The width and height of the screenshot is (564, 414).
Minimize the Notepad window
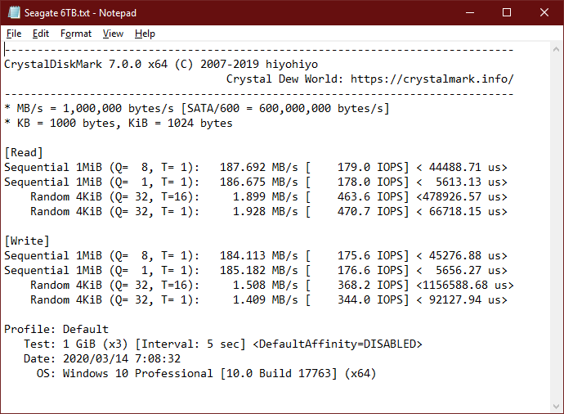pyautogui.click(x=470, y=12)
